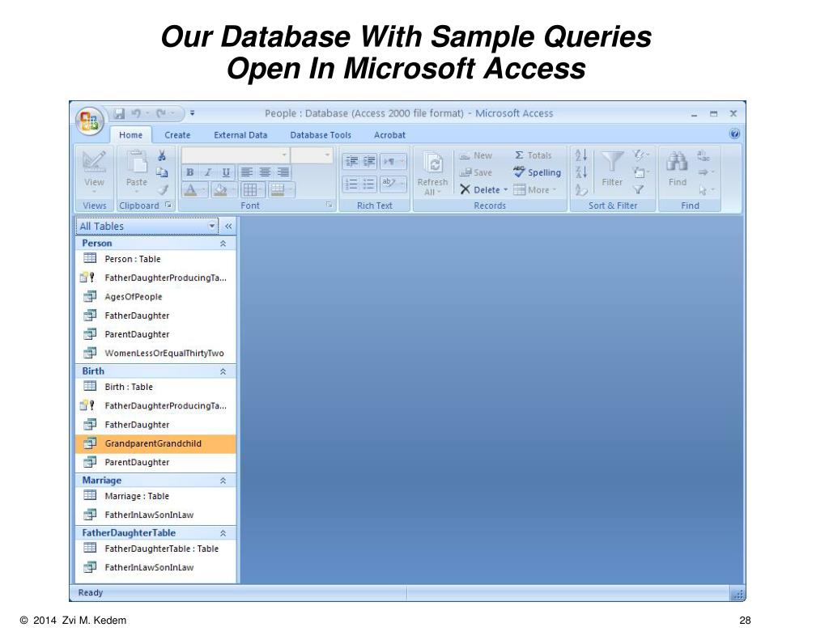Viewport: 829px width, 640px height.
Task: Click the Go To arrow icon
Action: tap(706, 172)
